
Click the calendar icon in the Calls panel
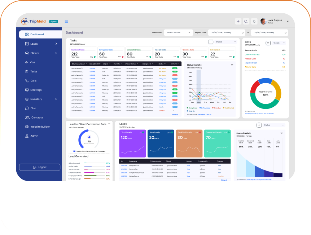[268, 43]
